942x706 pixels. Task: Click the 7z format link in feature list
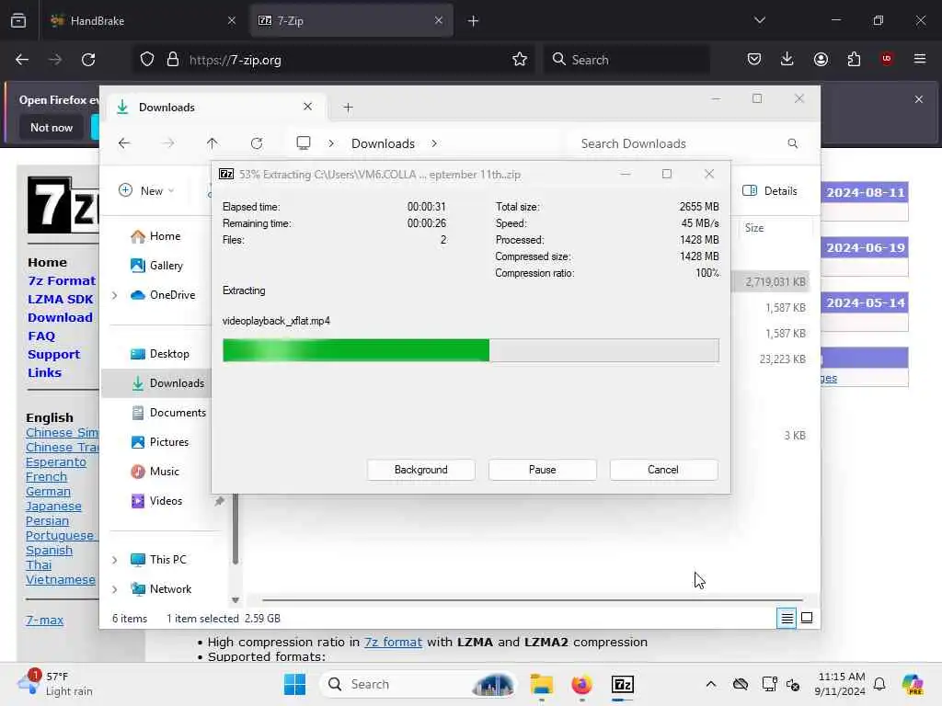[x=393, y=642]
